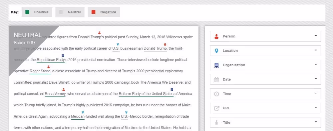The width and height of the screenshot is (333, 131).
Task: Click the Russ Verney entity text
Action: [x=55, y=94]
